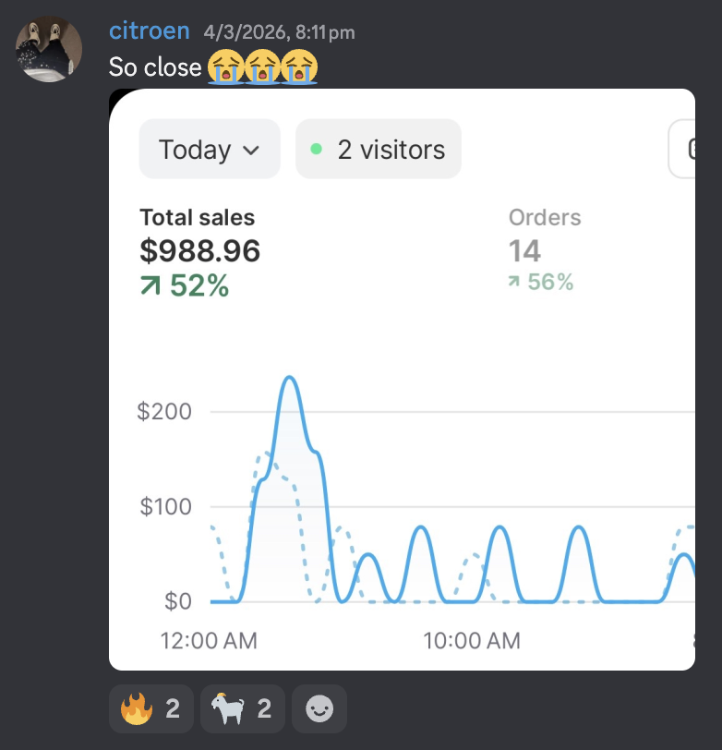Screen dimensions: 722x750
Task: Click the first crying emoji in message
Action: pyautogui.click(x=226, y=67)
